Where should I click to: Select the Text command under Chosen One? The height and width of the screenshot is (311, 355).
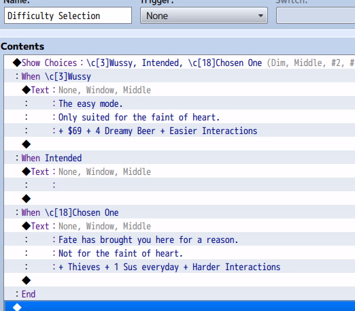click(x=180, y=226)
